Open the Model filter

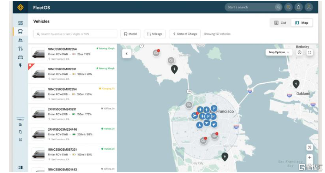130,34
